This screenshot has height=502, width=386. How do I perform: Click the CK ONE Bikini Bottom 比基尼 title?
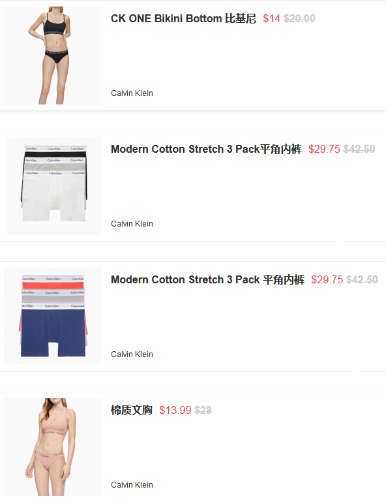(x=183, y=18)
